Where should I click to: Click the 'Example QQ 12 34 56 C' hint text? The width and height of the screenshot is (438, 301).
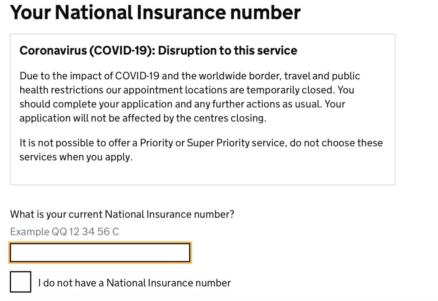[64, 232]
